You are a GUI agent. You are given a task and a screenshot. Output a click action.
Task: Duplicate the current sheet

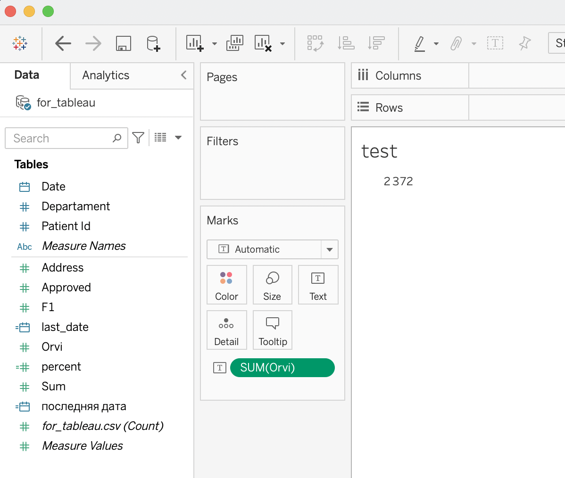(235, 43)
